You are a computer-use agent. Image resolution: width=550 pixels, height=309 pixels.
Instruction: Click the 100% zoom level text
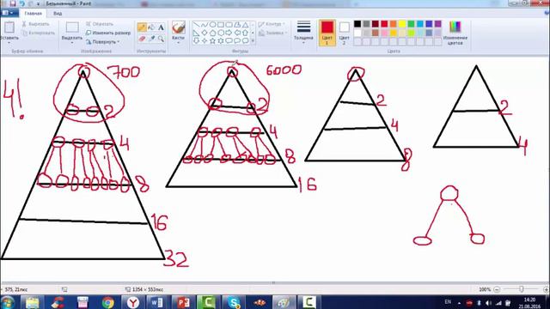point(485,289)
